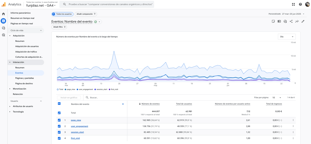This screenshot has width=311, height=144.
Task: Sort by Total de usuarios column
Action: (x=184, y=104)
